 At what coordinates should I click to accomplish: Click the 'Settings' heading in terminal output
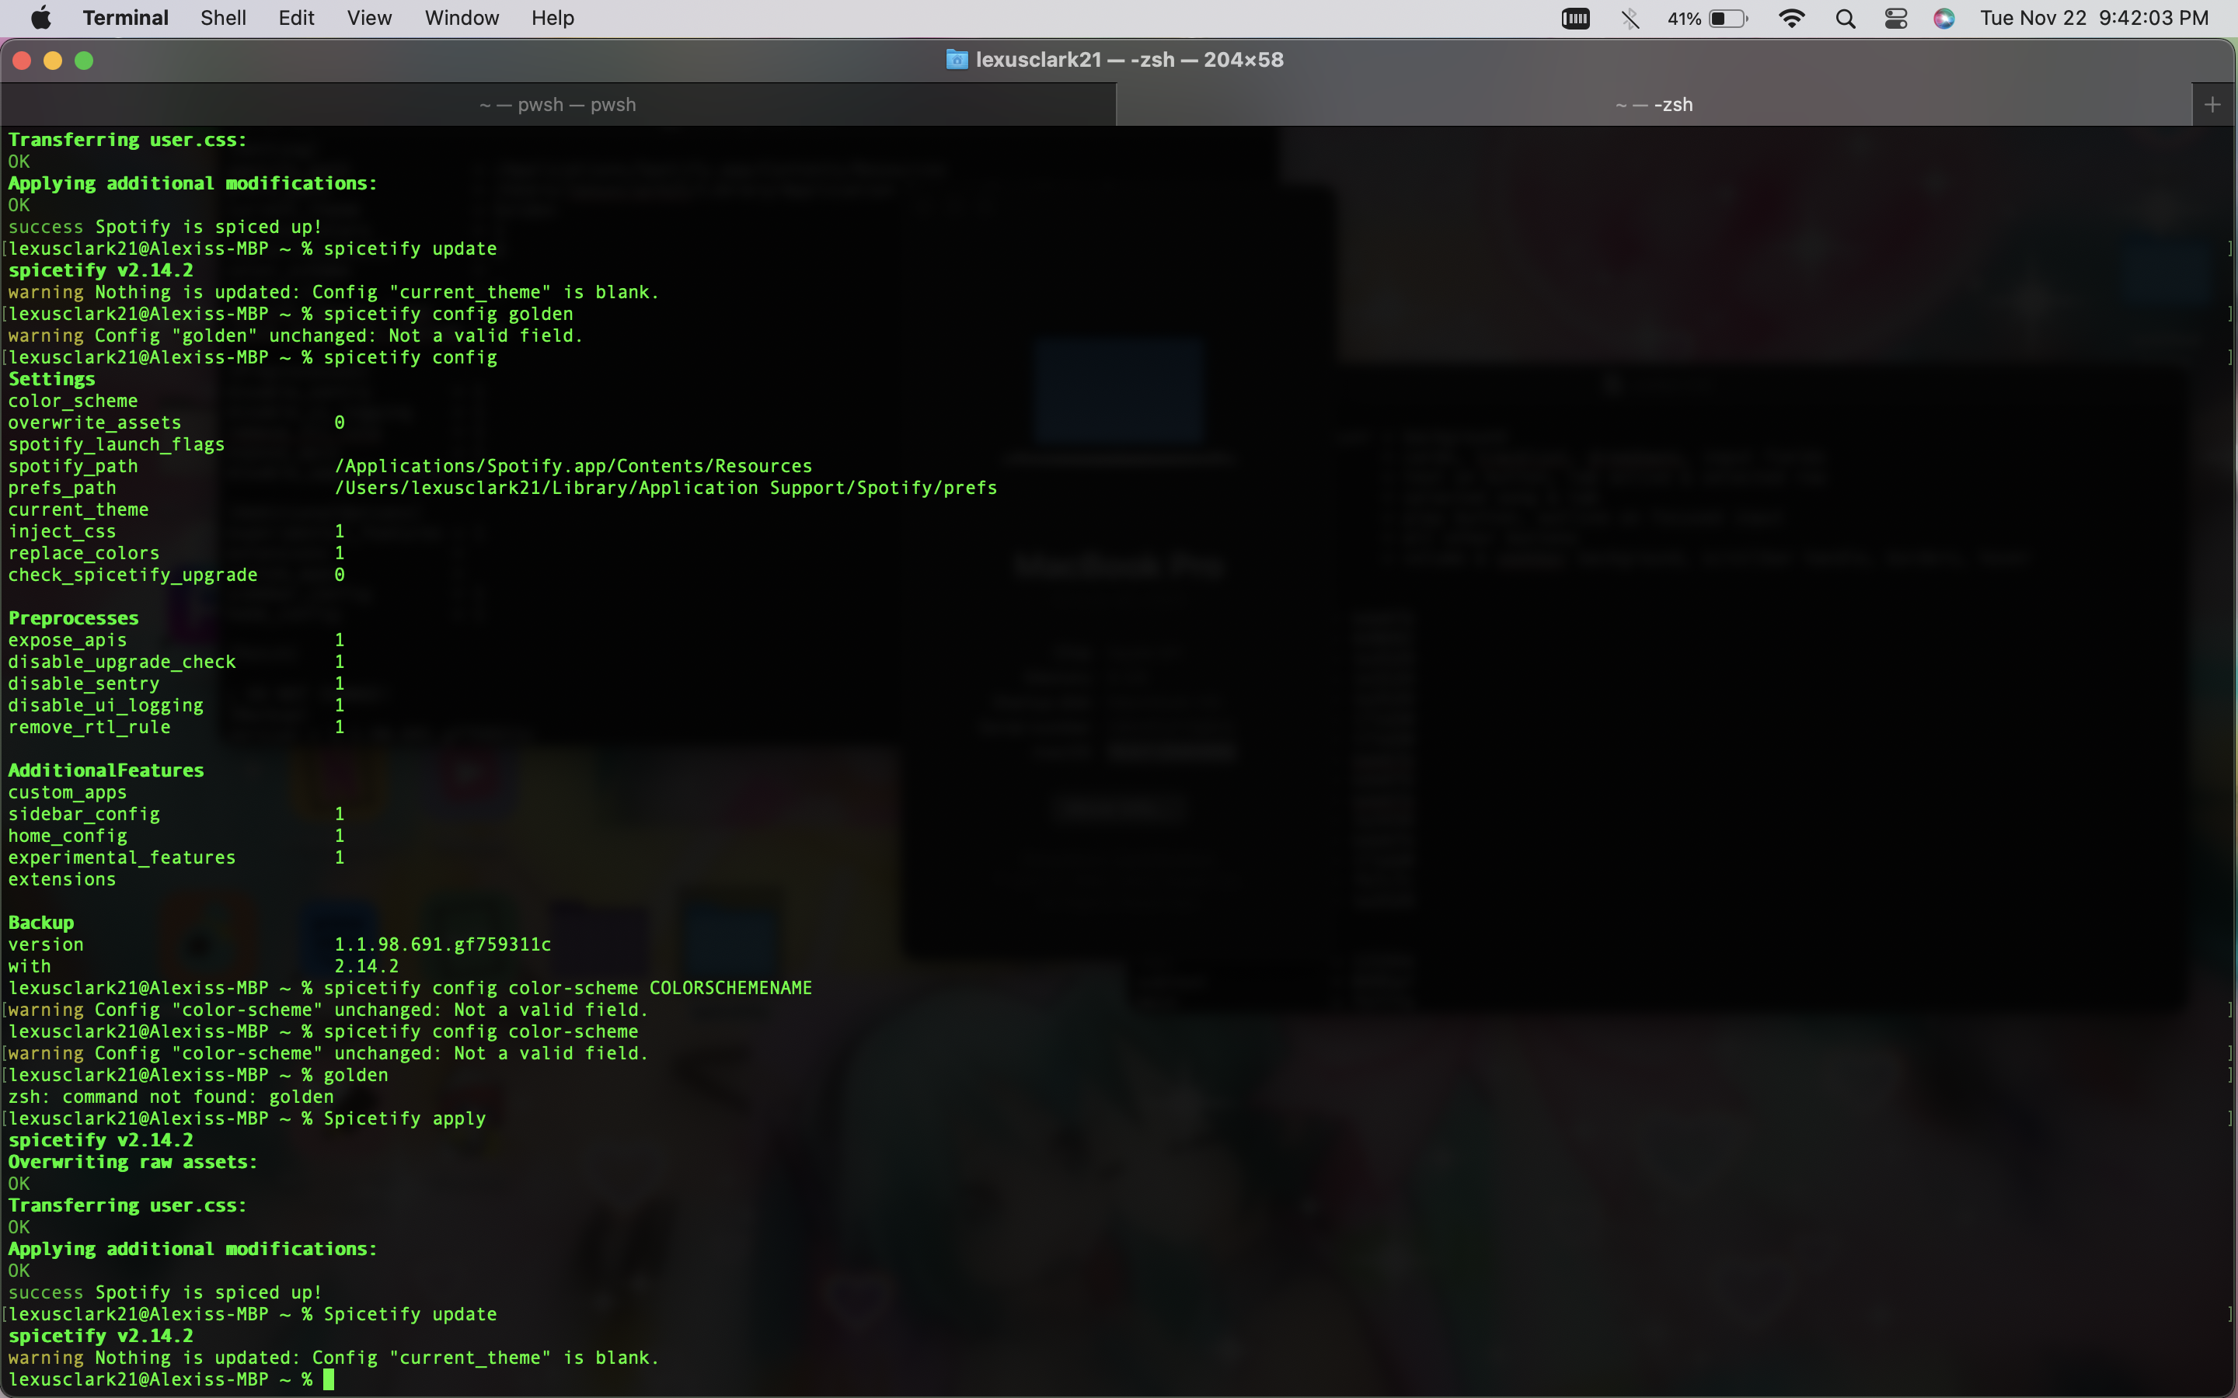pos(52,379)
